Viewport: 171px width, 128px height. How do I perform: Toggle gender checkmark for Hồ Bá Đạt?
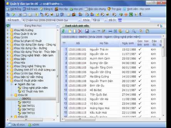pos(140,90)
